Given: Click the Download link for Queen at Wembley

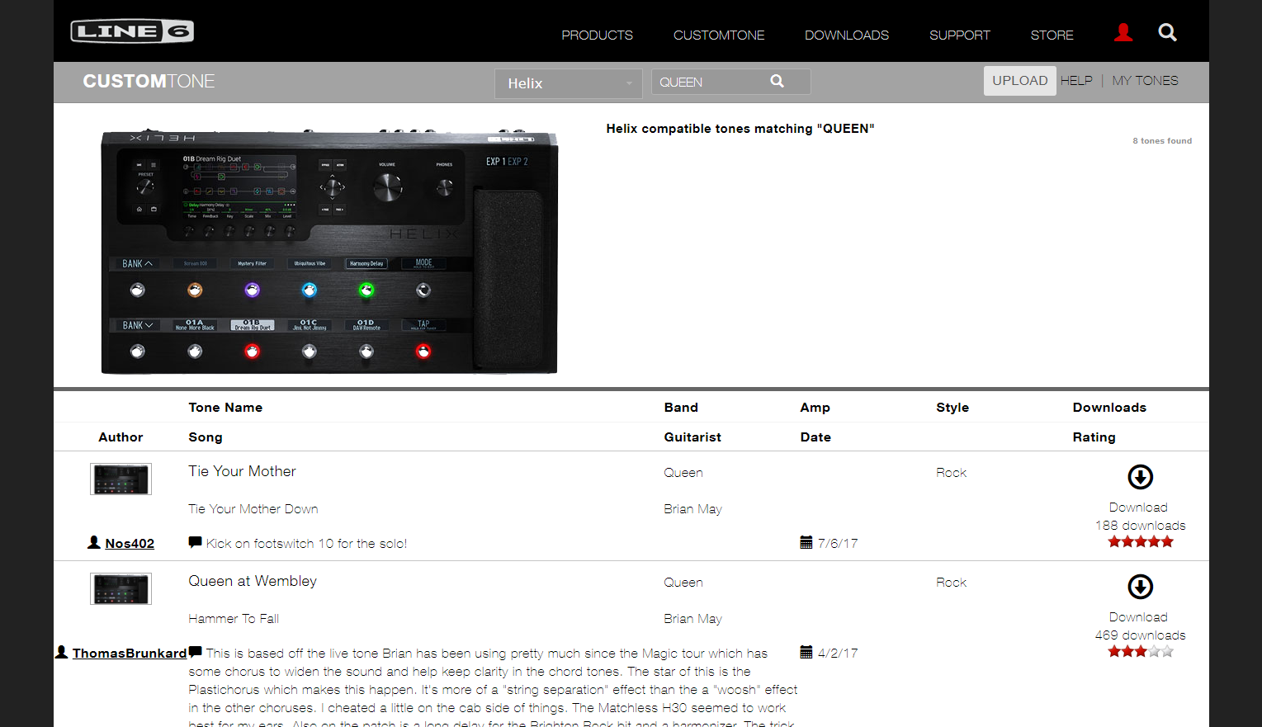Looking at the screenshot, I should [x=1138, y=617].
